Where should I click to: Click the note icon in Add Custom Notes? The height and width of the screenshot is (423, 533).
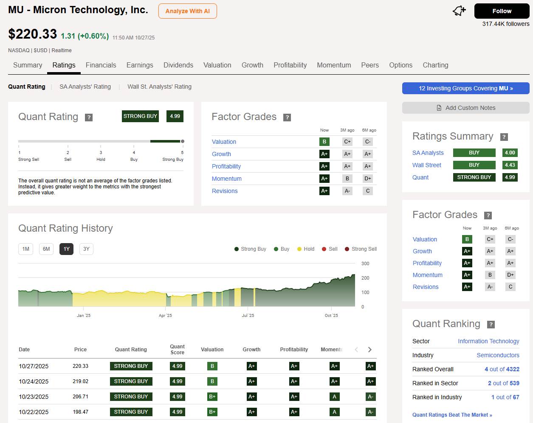click(439, 108)
